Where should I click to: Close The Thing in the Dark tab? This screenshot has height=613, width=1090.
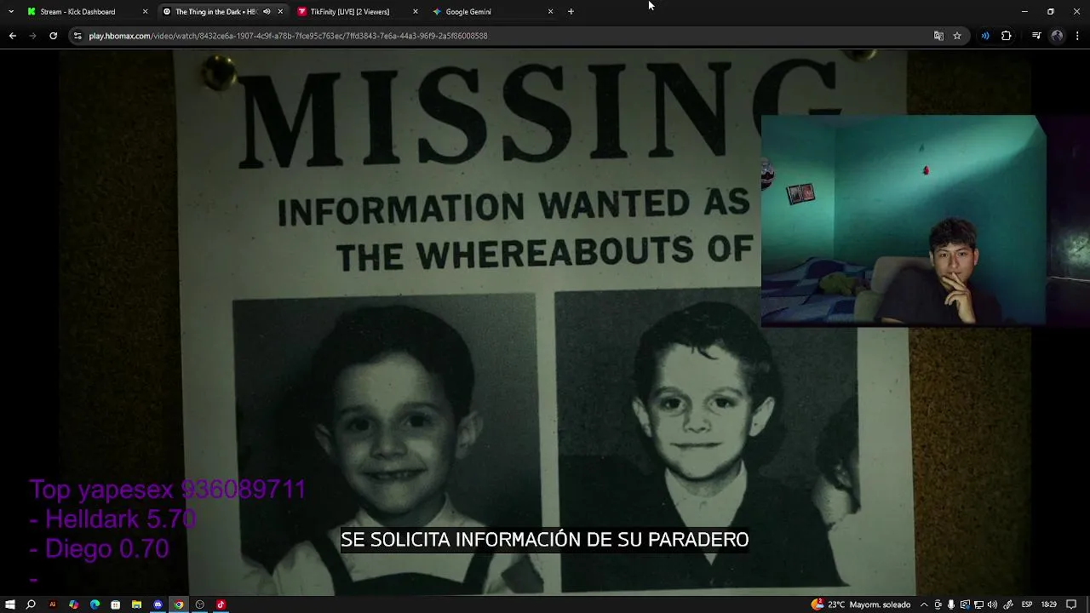click(280, 12)
